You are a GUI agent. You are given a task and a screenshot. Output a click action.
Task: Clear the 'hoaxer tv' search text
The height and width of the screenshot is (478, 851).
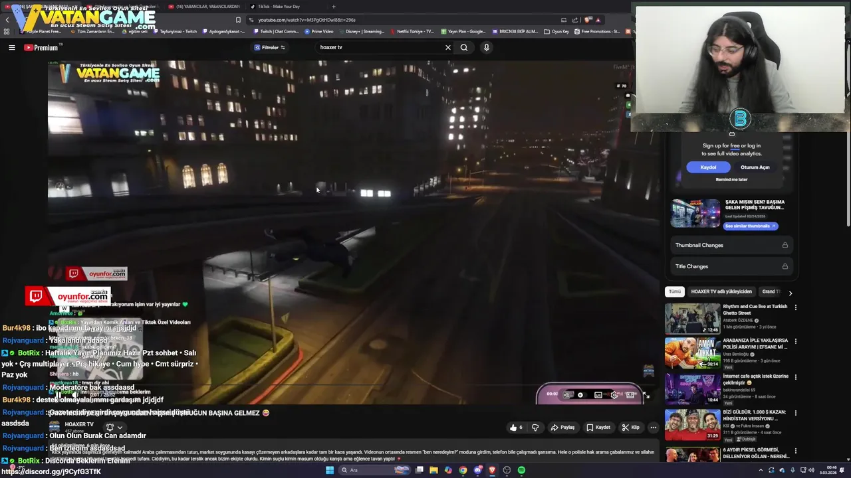[x=447, y=47]
